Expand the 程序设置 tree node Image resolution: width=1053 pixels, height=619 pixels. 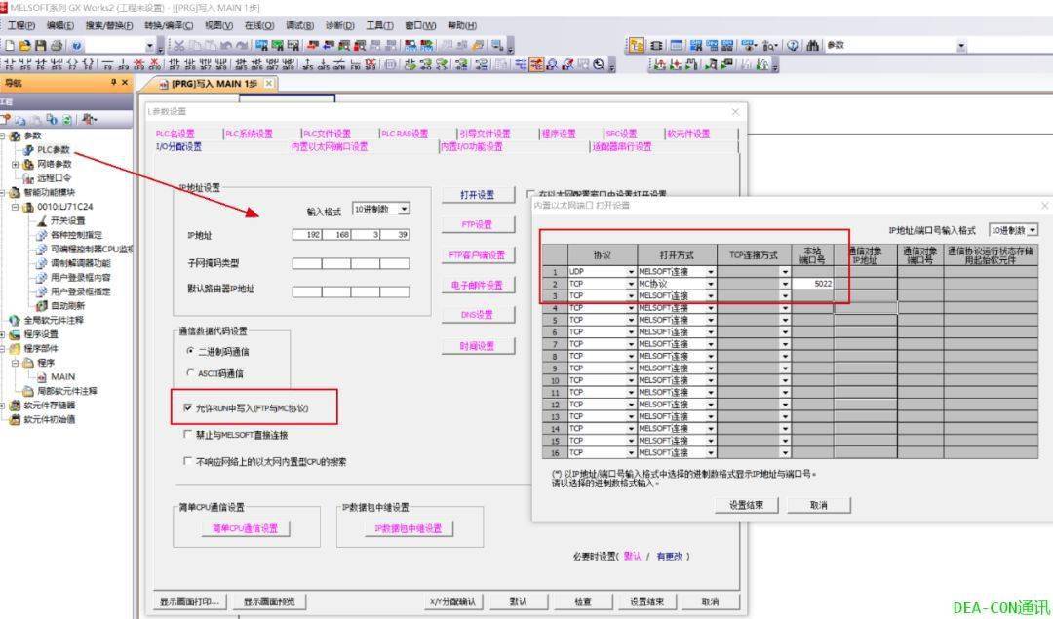[x=3, y=334]
